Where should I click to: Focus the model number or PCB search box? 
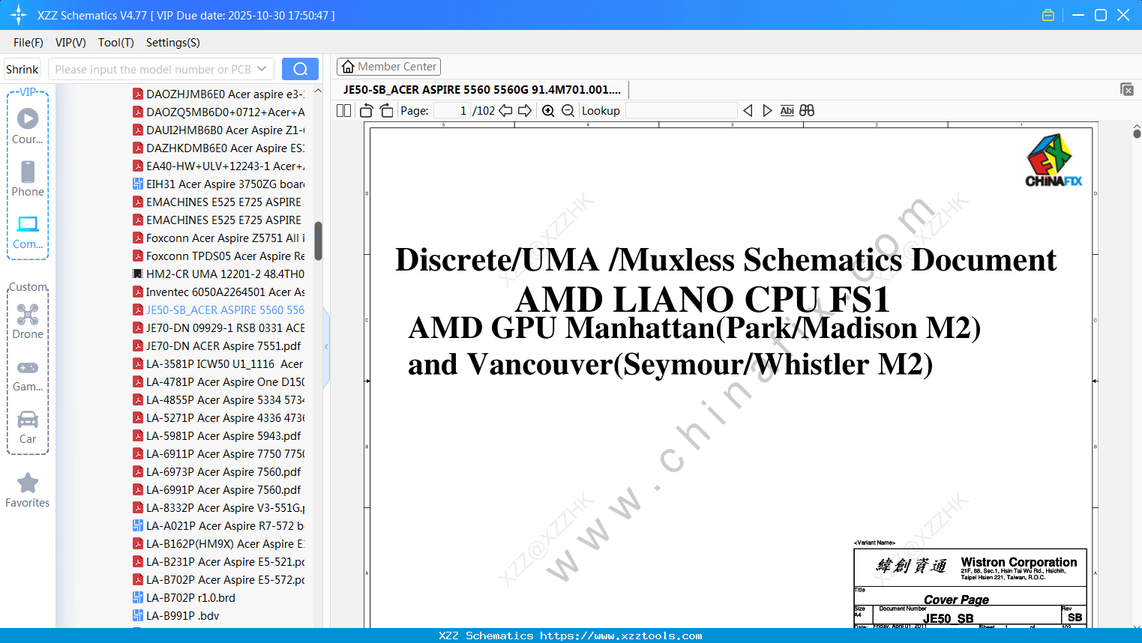pyautogui.click(x=154, y=69)
